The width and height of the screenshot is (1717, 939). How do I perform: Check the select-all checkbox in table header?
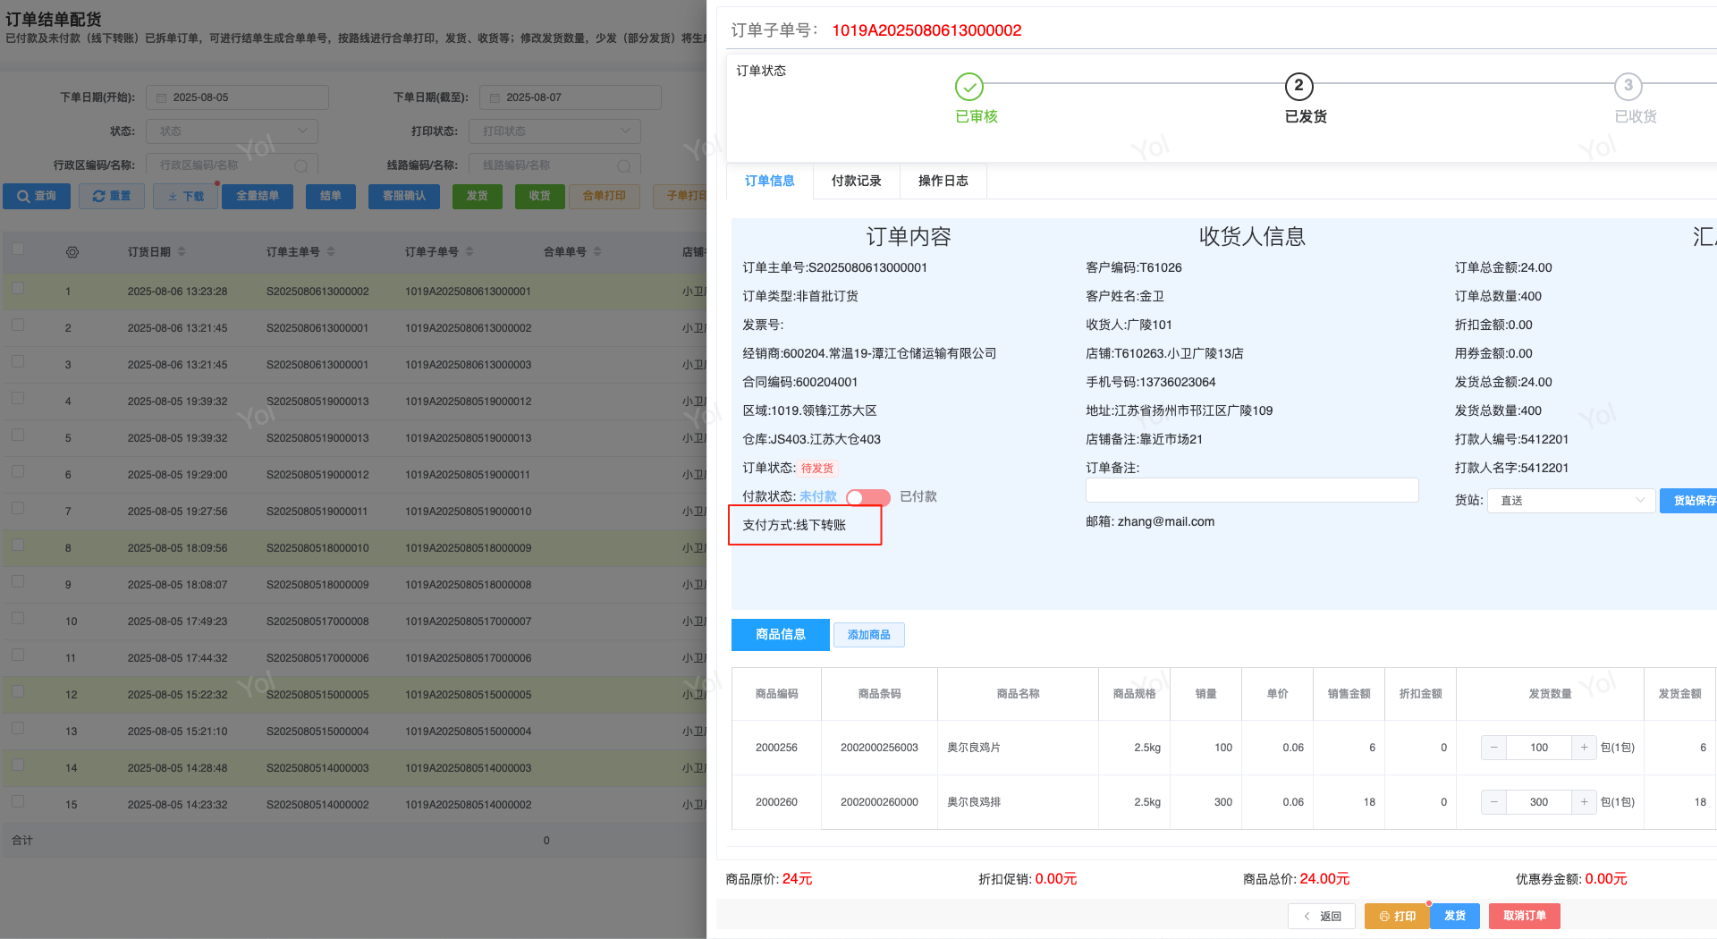[x=18, y=249]
